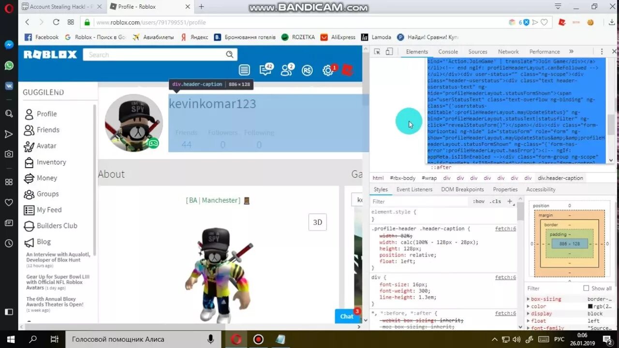Open bookmarks heart in Opera sidebar
619x348 pixels.
pyautogui.click(x=9, y=202)
